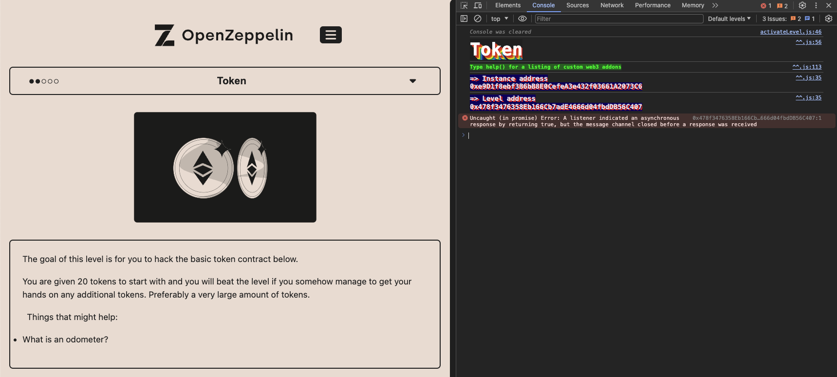837x377 pixels.
Task: Open DevTools settings gear icon
Action: point(802,5)
